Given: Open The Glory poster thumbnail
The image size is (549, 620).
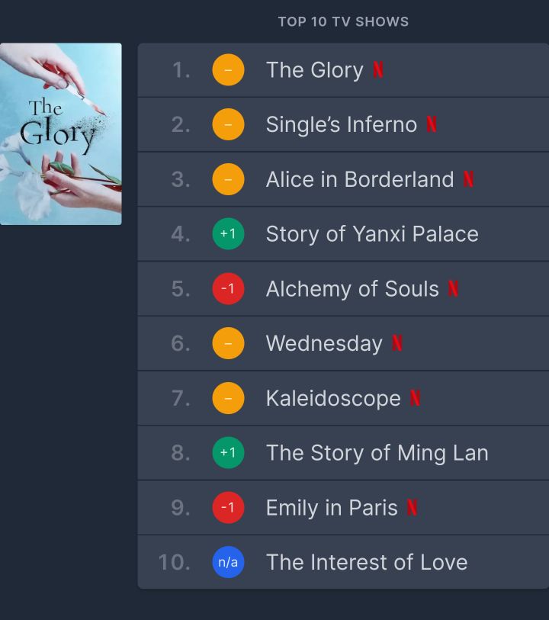Looking at the screenshot, I should (x=61, y=134).
